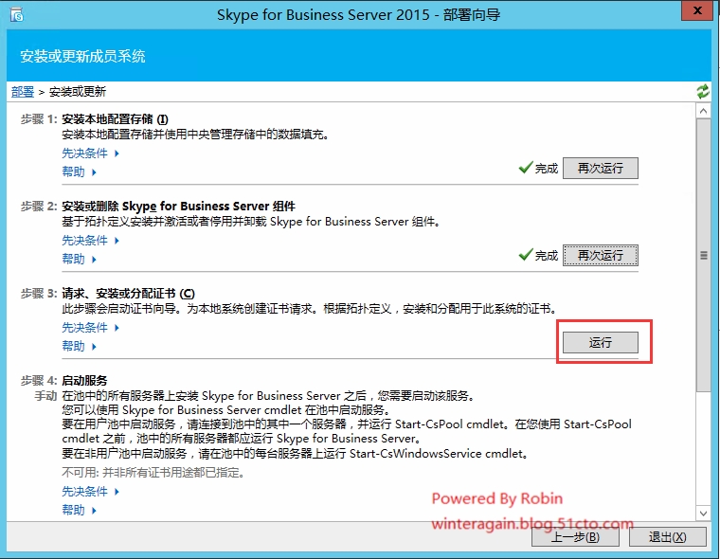Expand 帮助 under step 1
The image size is (720, 559).
79,171
